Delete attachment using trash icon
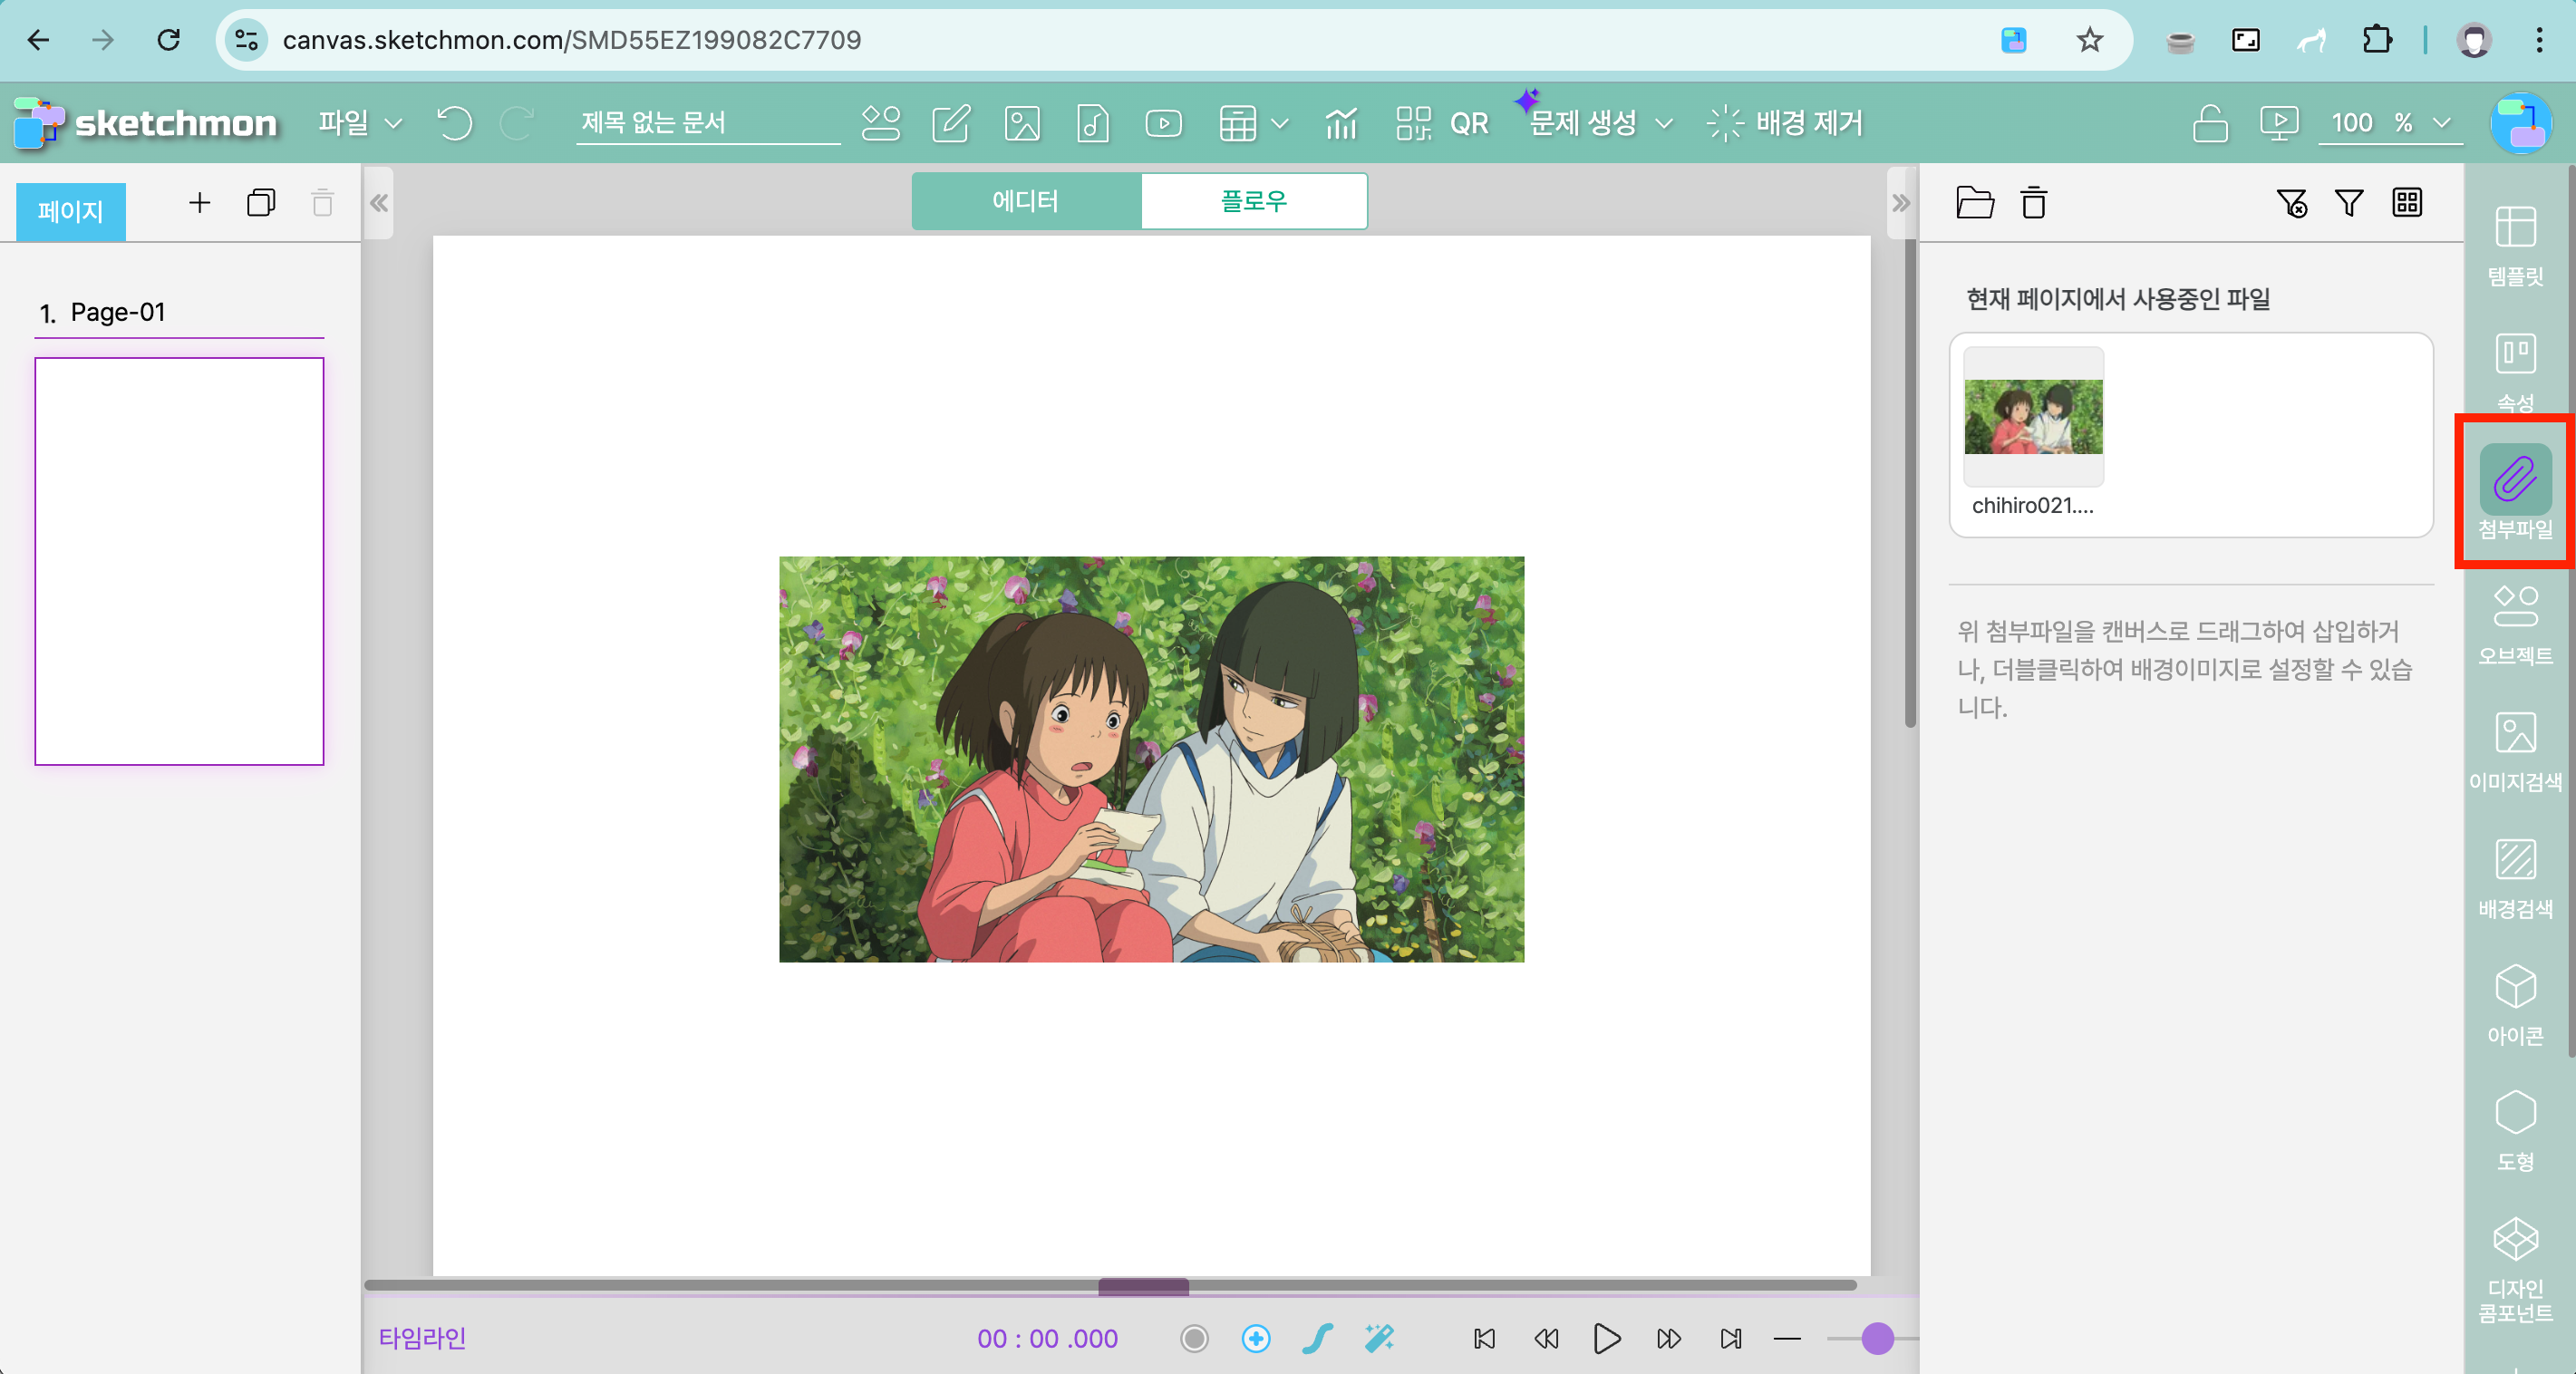Viewport: 2576px width, 1374px height. pyautogui.click(x=2033, y=203)
